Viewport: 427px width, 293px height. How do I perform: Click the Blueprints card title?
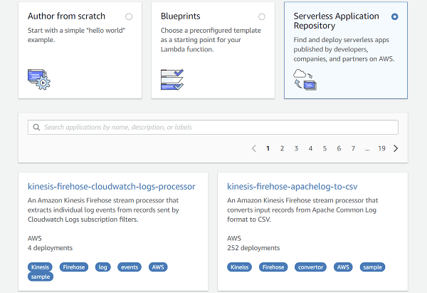click(181, 16)
